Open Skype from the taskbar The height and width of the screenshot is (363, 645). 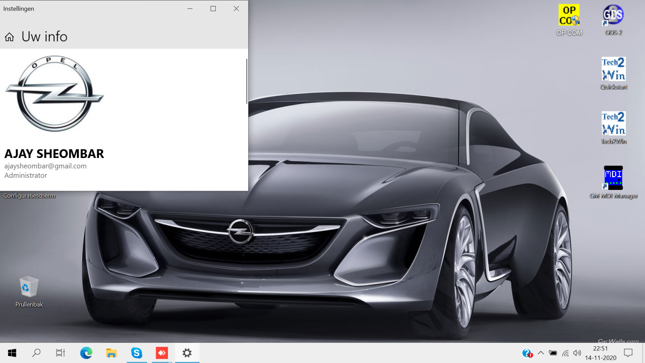136,353
